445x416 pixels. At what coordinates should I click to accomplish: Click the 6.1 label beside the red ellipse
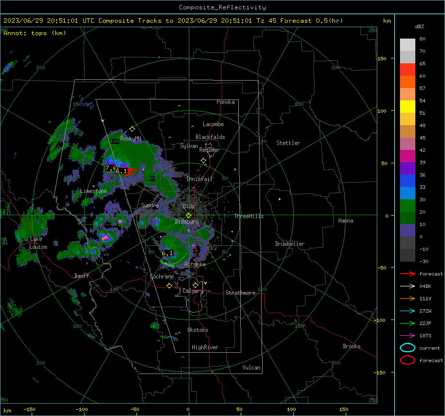click(122, 171)
